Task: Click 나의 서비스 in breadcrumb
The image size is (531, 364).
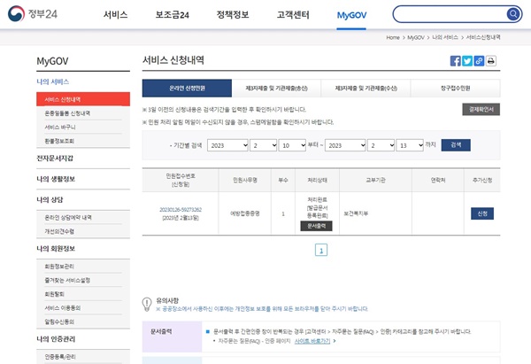Action: (445, 37)
